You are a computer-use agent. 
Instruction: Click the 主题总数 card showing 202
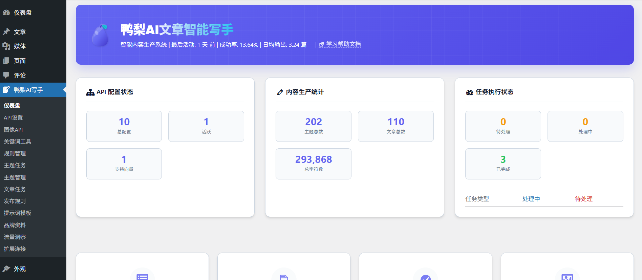(314, 126)
